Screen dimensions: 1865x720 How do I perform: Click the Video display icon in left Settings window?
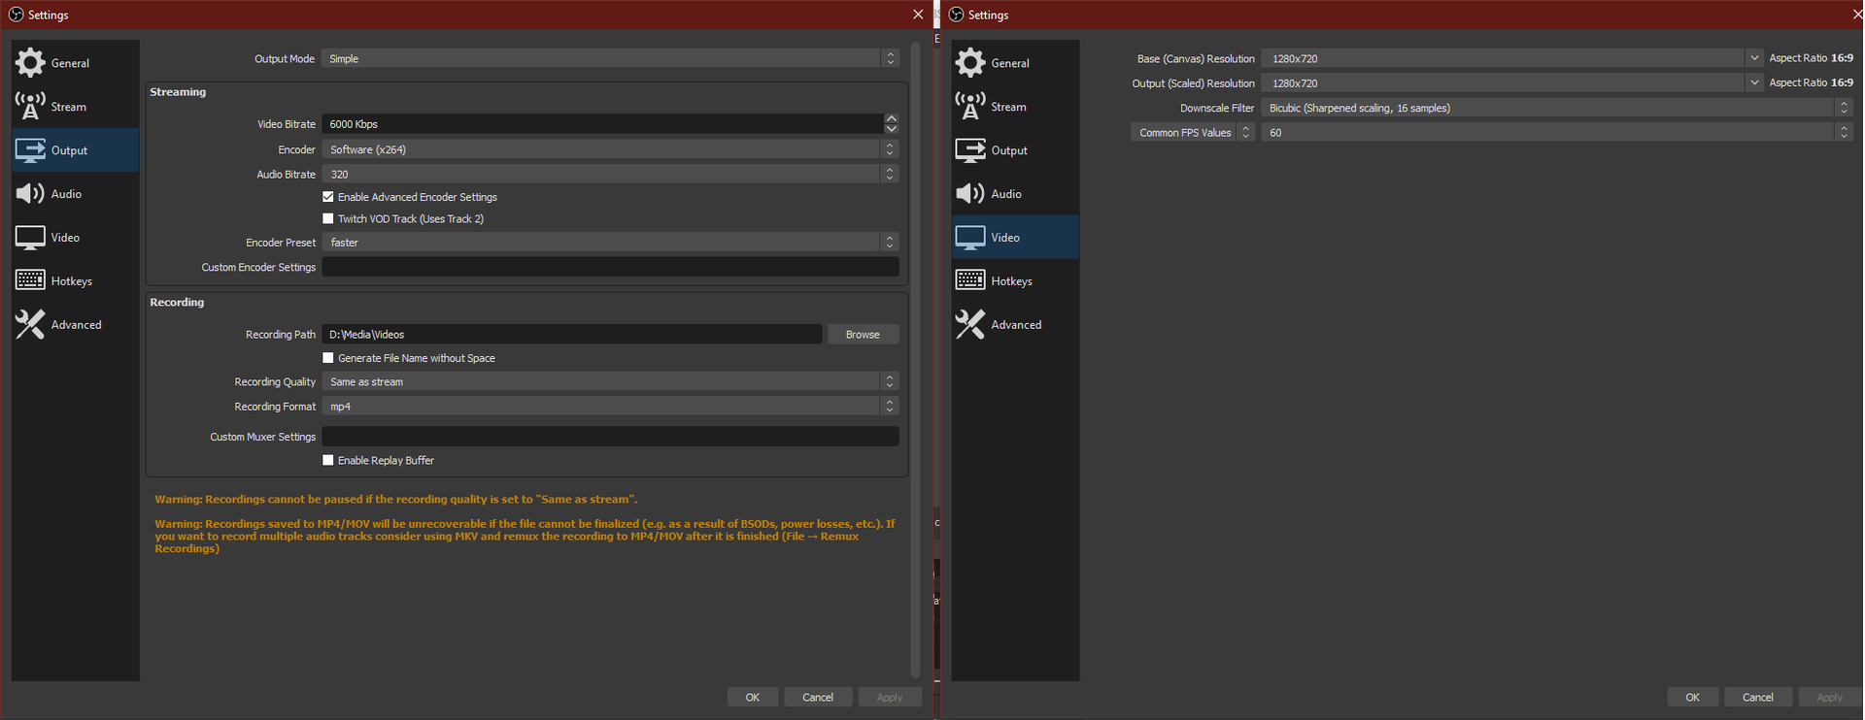pos(30,237)
